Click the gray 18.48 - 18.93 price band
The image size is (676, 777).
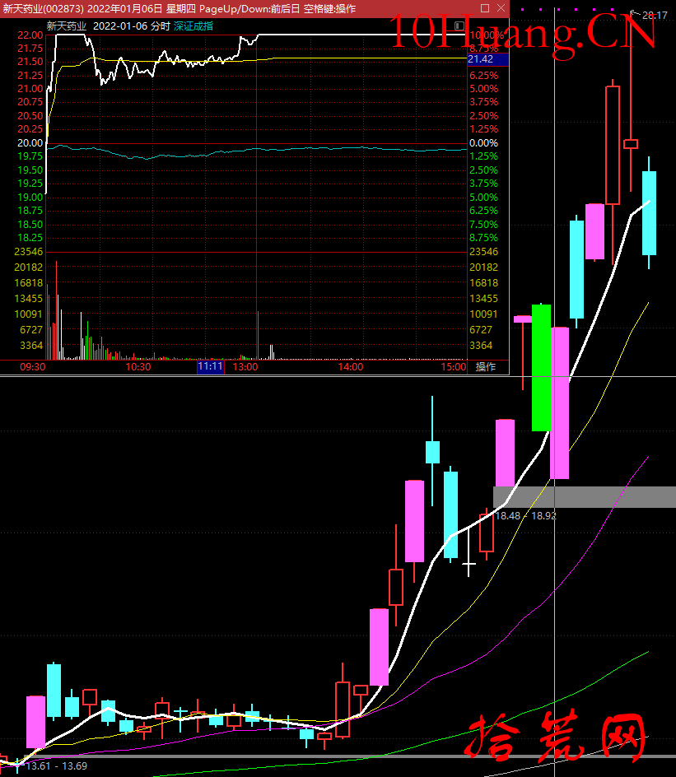click(x=585, y=497)
